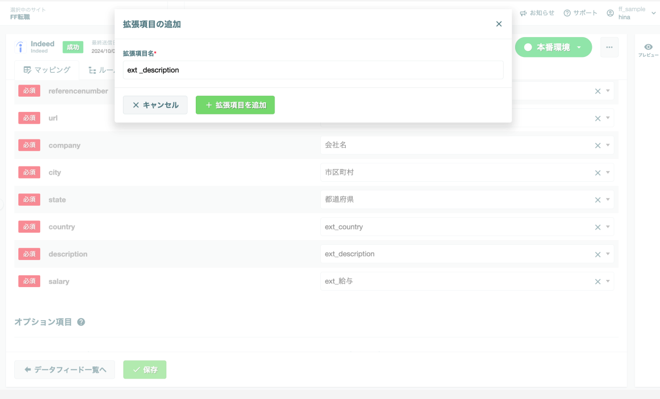Click the プレビュー eye icon on the right

[648, 46]
